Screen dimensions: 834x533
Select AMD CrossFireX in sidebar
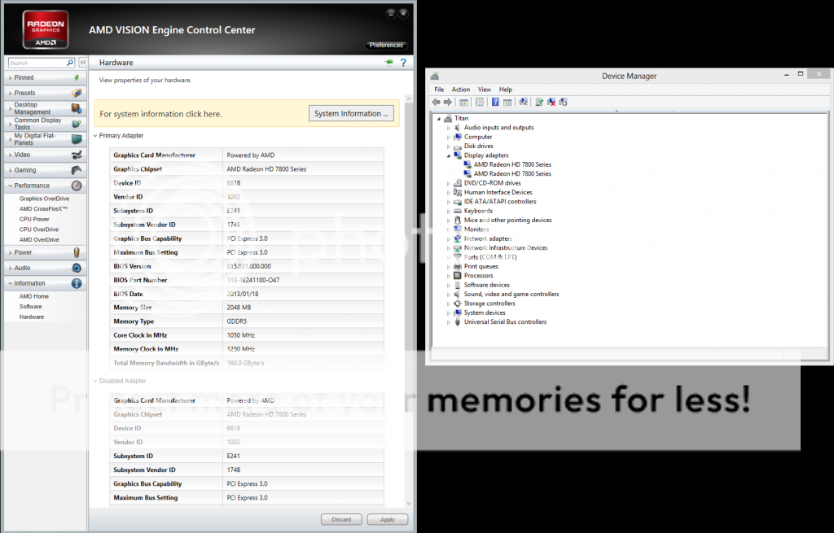coord(44,209)
